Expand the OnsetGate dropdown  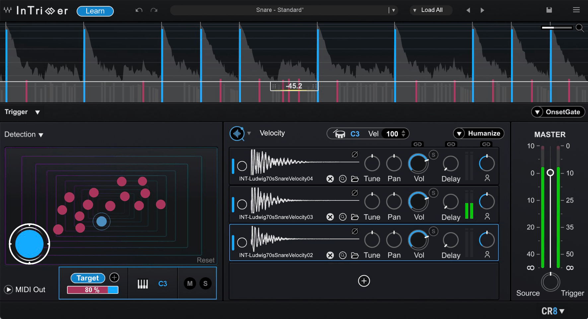pos(558,112)
